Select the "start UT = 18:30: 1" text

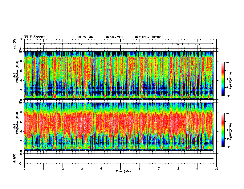149,37
